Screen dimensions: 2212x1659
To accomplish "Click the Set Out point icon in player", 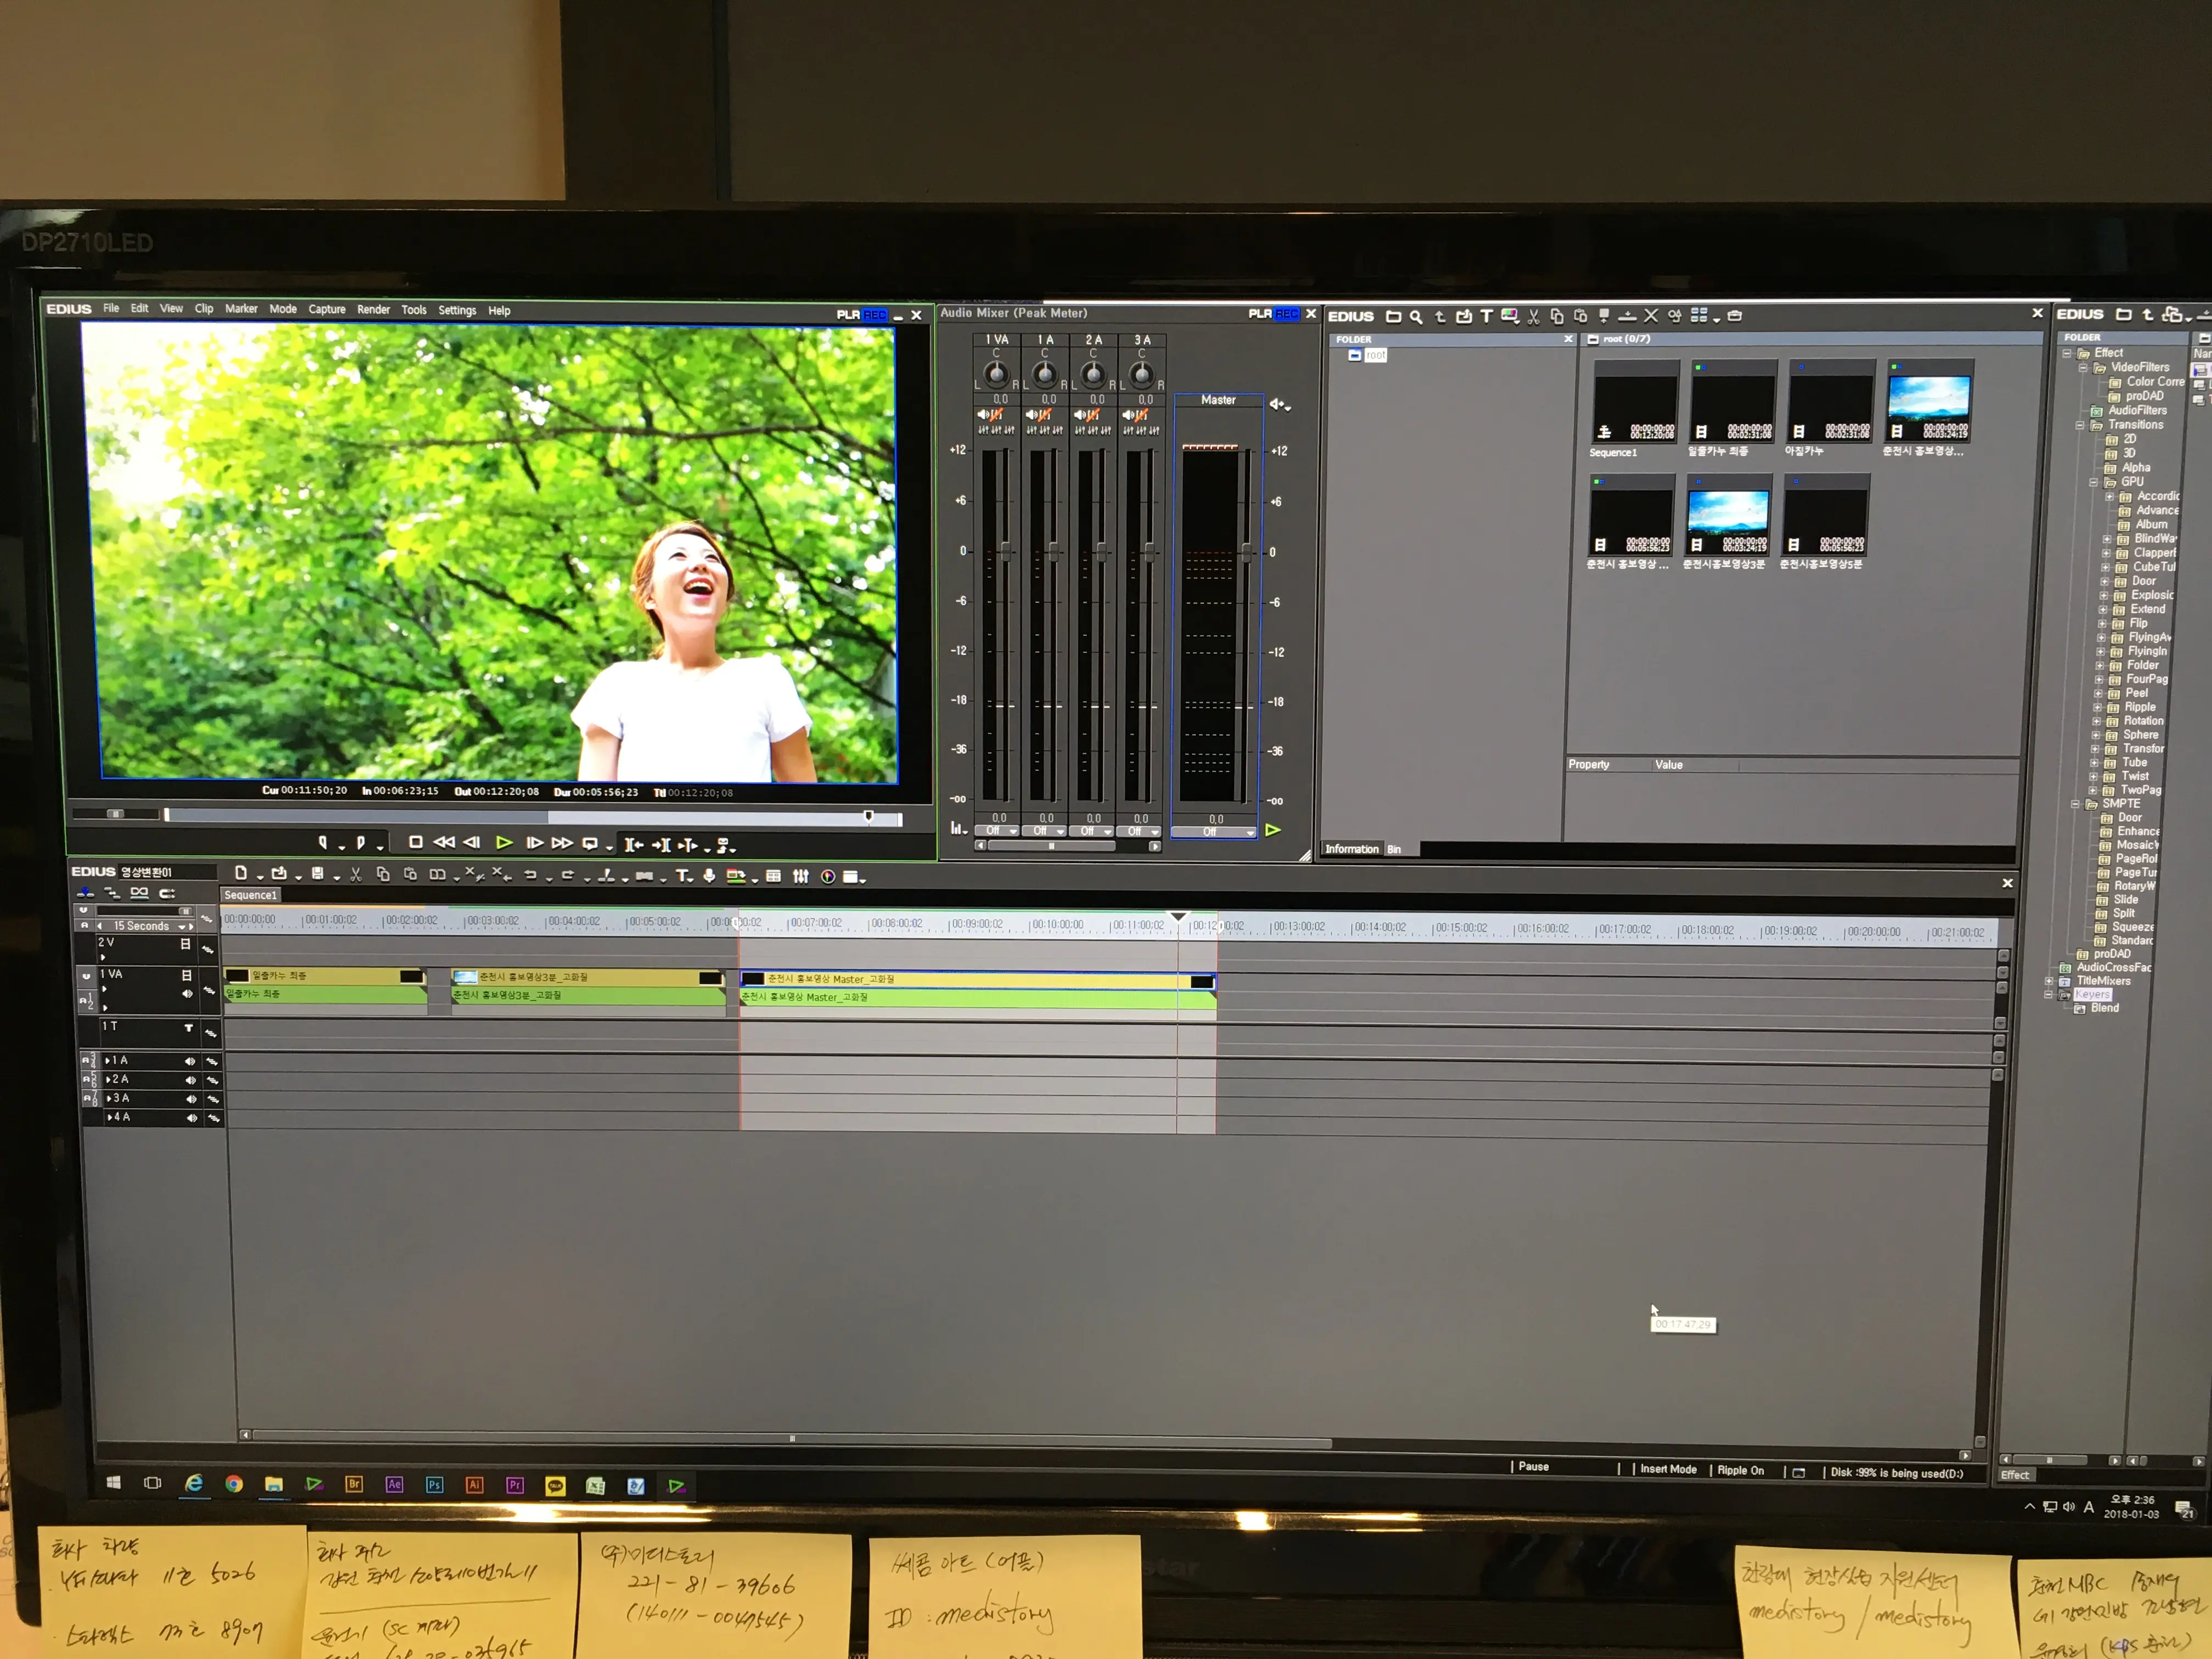I will pyautogui.click(x=360, y=843).
